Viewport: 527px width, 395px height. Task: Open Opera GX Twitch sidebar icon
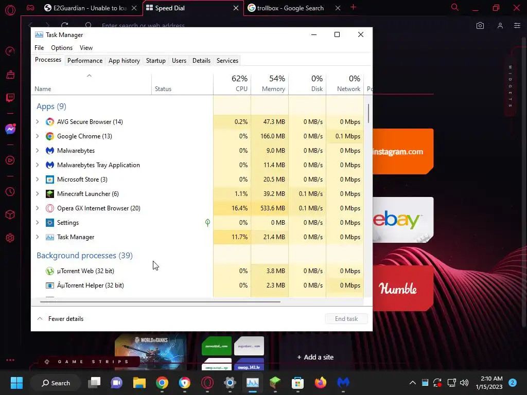click(x=10, y=98)
